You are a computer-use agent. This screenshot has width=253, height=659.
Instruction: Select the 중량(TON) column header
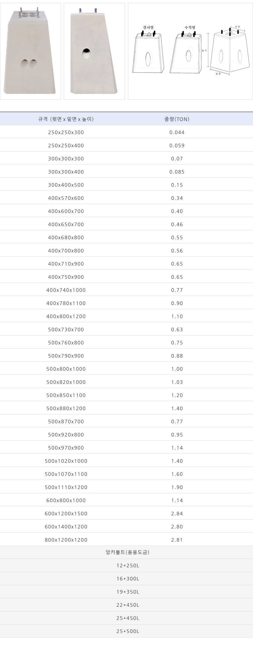click(x=177, y=119)
